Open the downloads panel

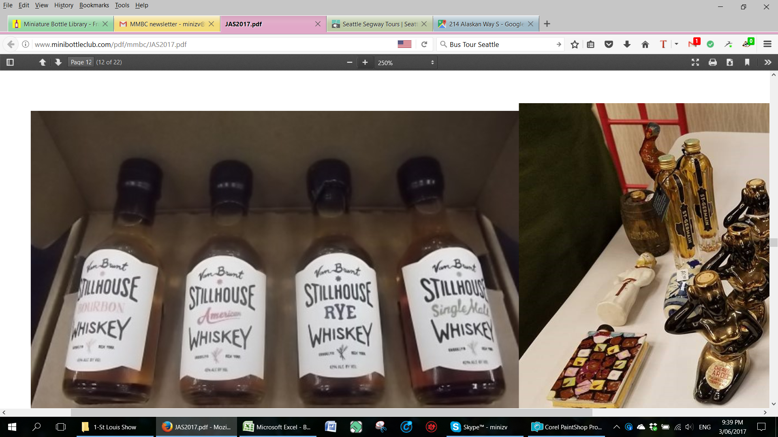pyautogui.click(x=627, y=45)
